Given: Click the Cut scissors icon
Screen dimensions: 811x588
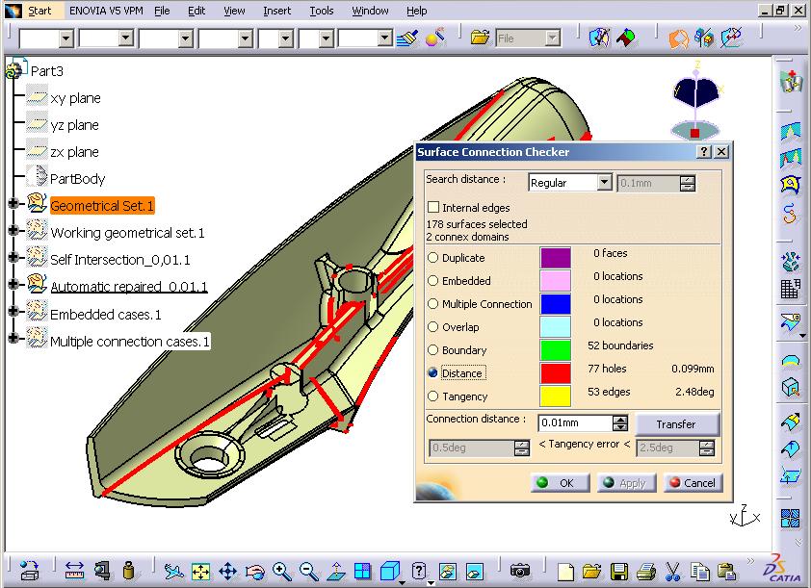Looking at the screenshot, I should tap(672, 572).
